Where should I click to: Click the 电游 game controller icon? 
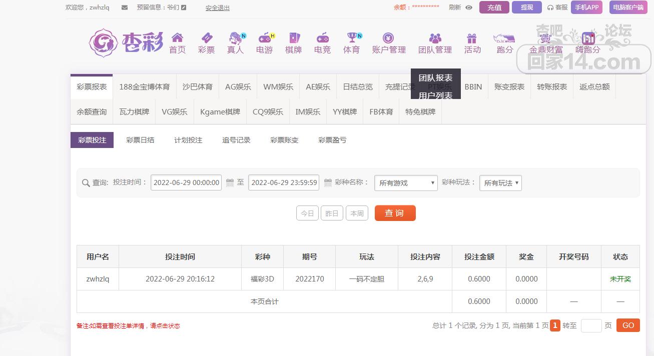pos(265,38)
